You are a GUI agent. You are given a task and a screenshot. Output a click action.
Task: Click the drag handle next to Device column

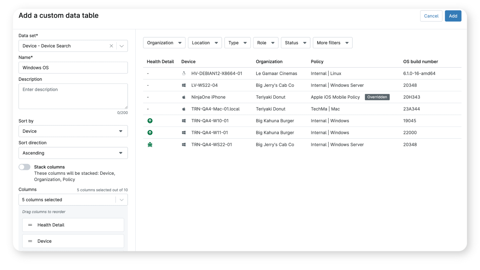click(30, 241)
